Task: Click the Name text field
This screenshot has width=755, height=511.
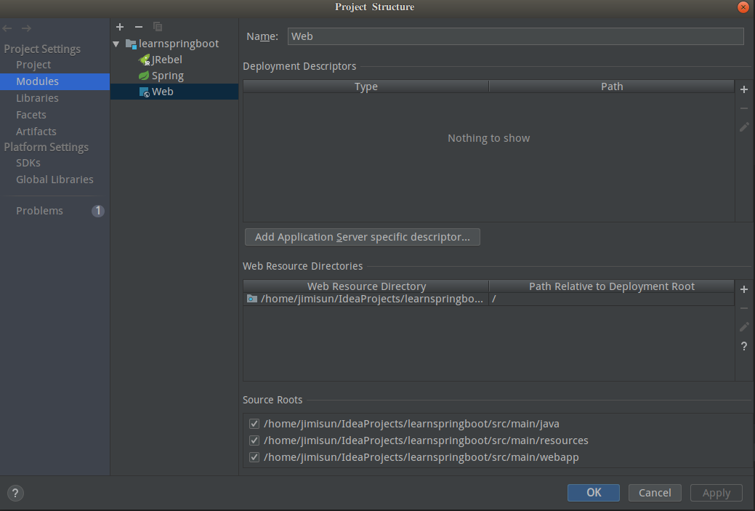Action: pyautogui.click(x=515, y=36)
